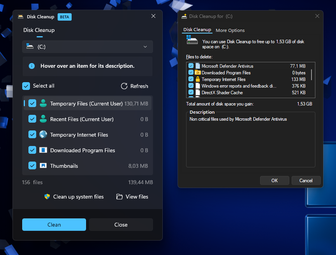Close the Disk Cleanup BETA window with X
The height and width of the screenshot is (255, 336).
pos(153,16)
